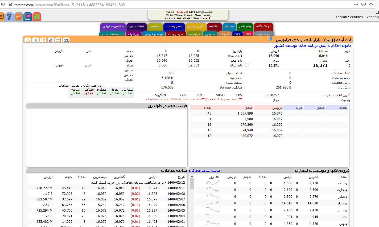This screenshot has width=379, height=227.
Task: Click the price threshold sliders icon
Action: click(247, 65)
